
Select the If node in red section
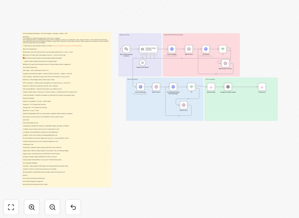(223, 49)
